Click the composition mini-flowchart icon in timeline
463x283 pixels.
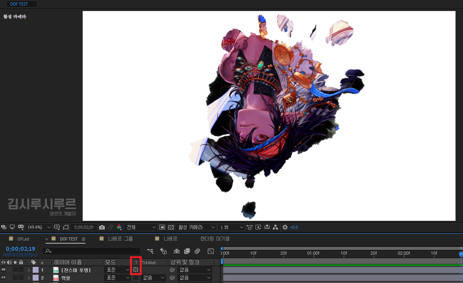pos(150,251)
